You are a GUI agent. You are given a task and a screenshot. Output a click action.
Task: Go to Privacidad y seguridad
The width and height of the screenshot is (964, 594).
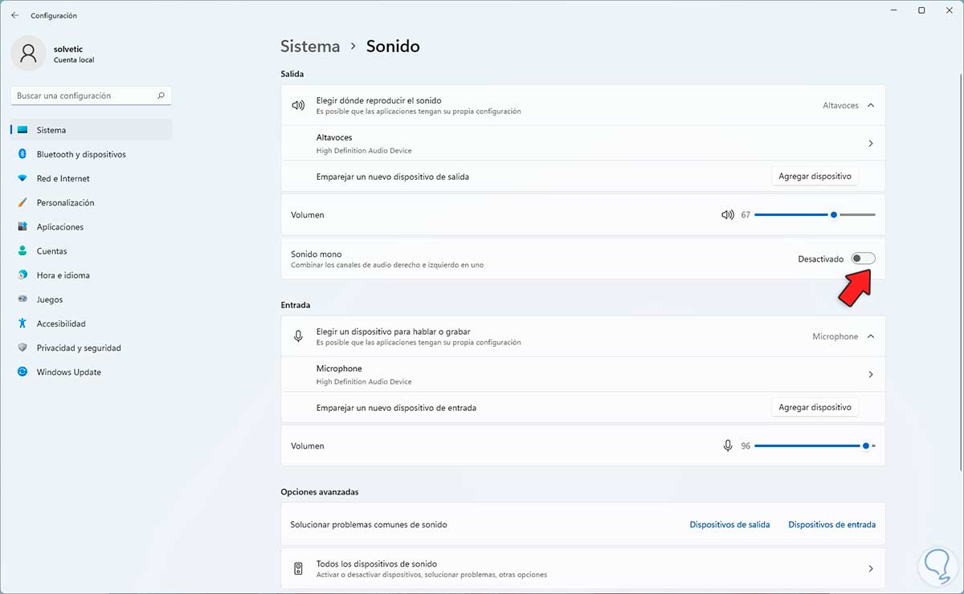point(78,348)
